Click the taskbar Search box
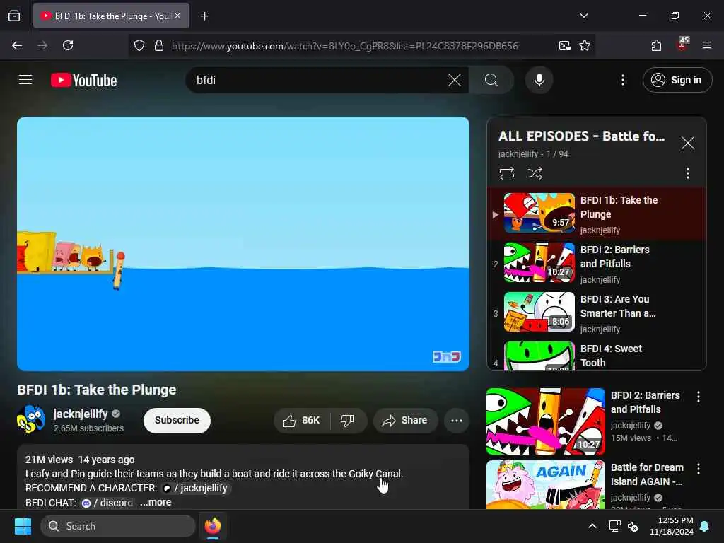The image size is (724, 543). [x=118, y=526]
